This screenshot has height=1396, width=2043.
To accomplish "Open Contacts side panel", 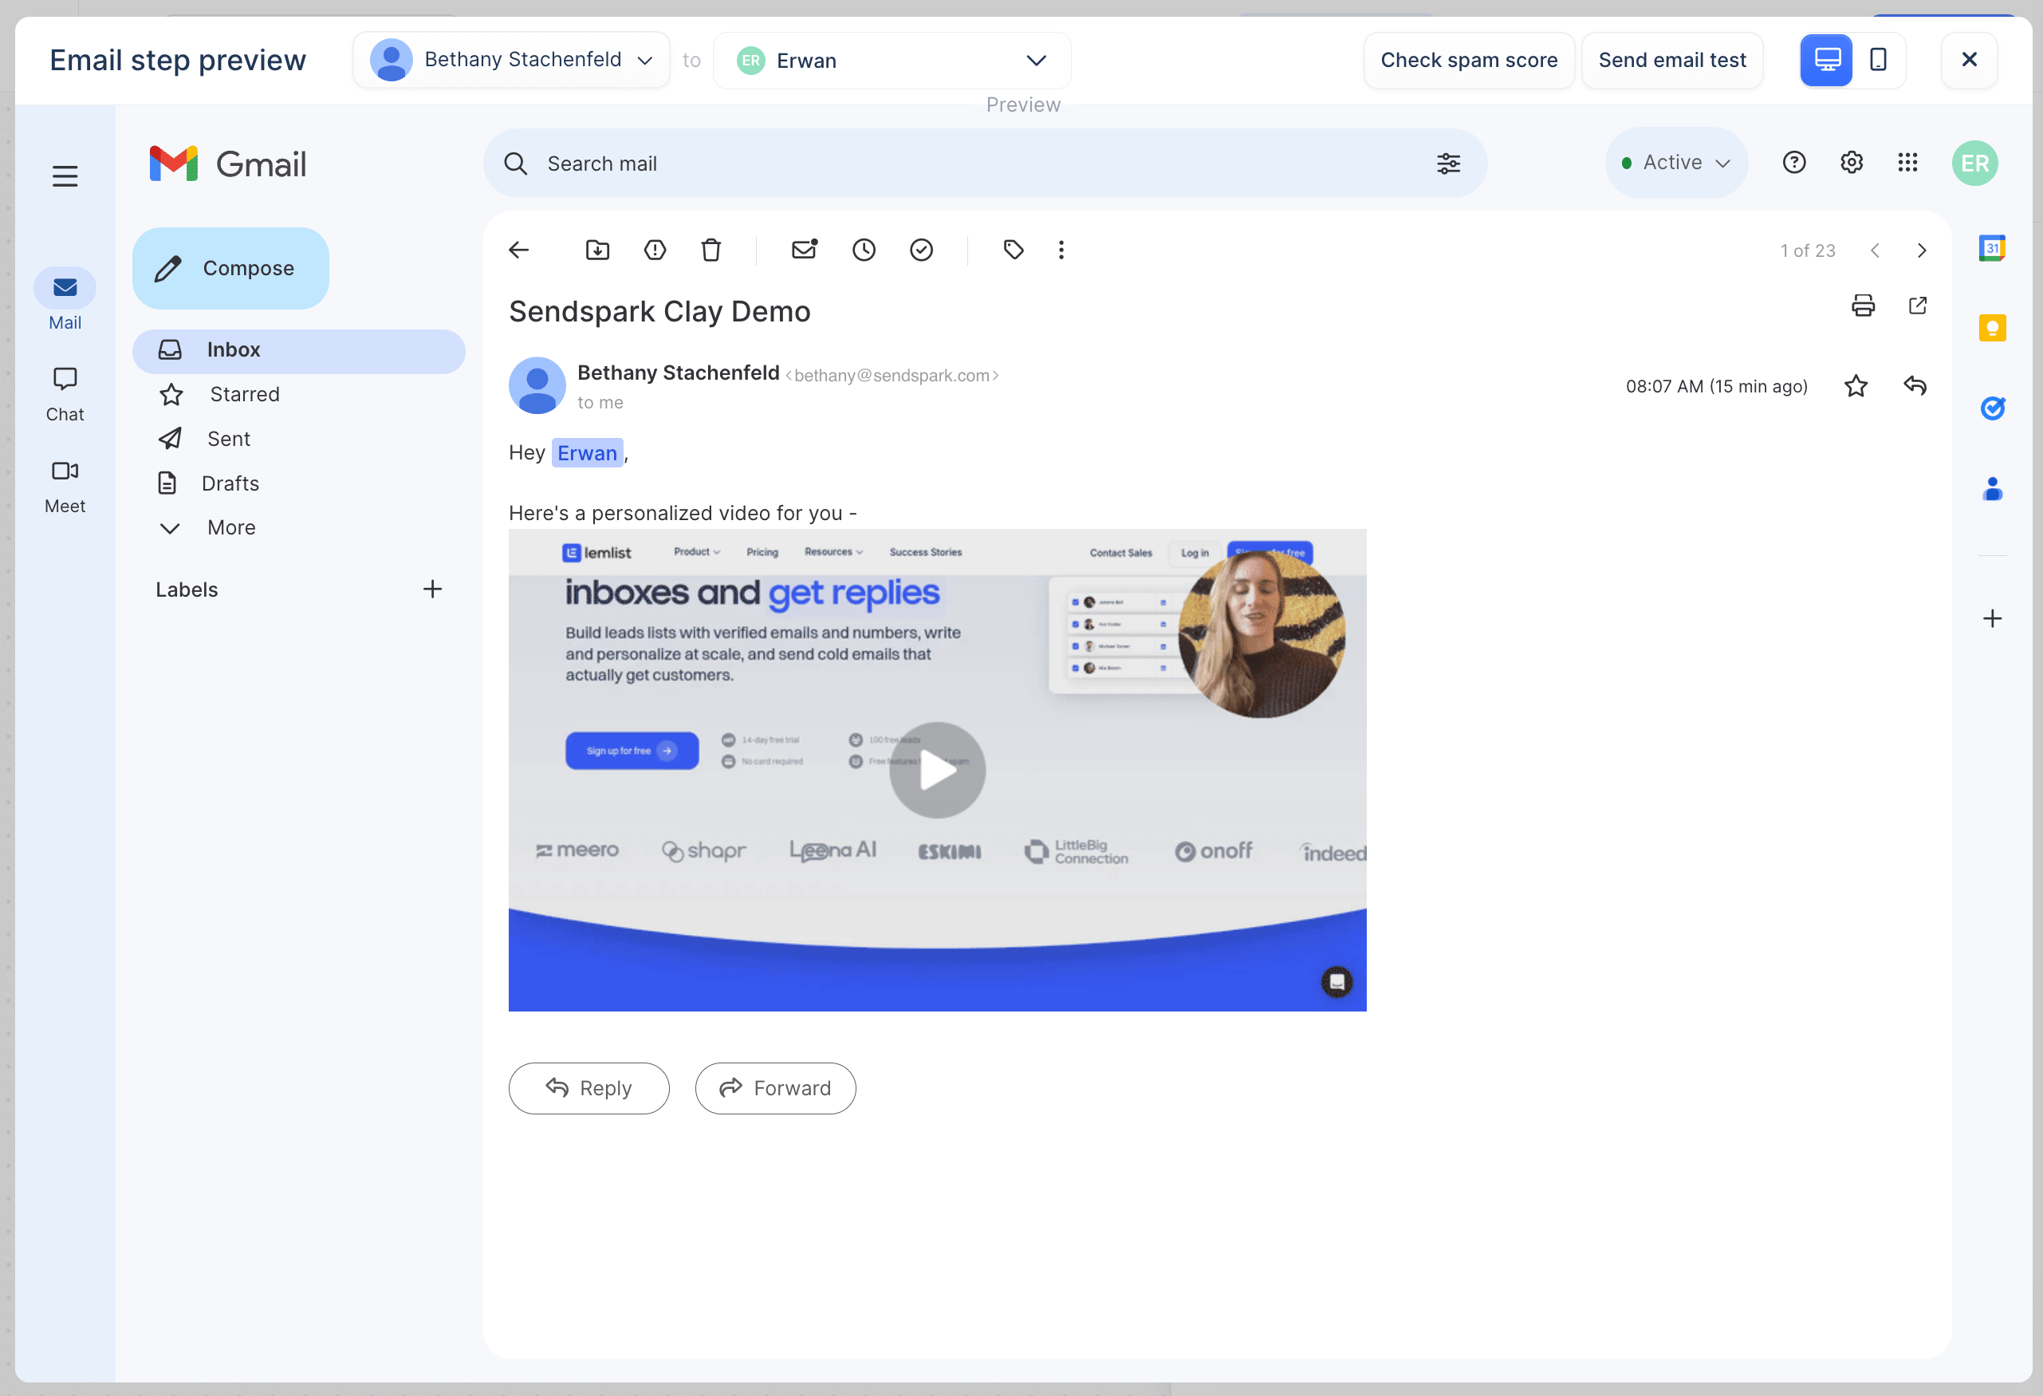I will click(1992, 488).
